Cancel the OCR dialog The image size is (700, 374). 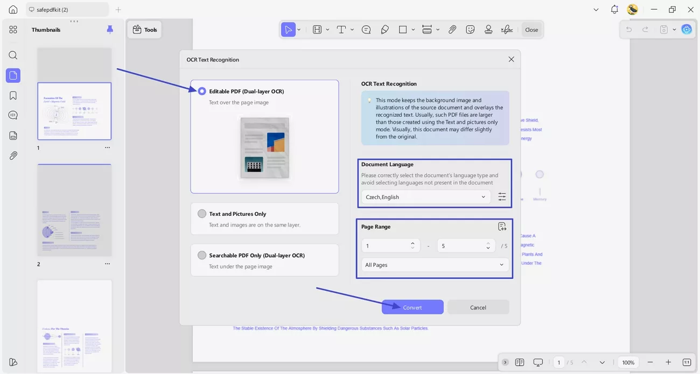478,307
